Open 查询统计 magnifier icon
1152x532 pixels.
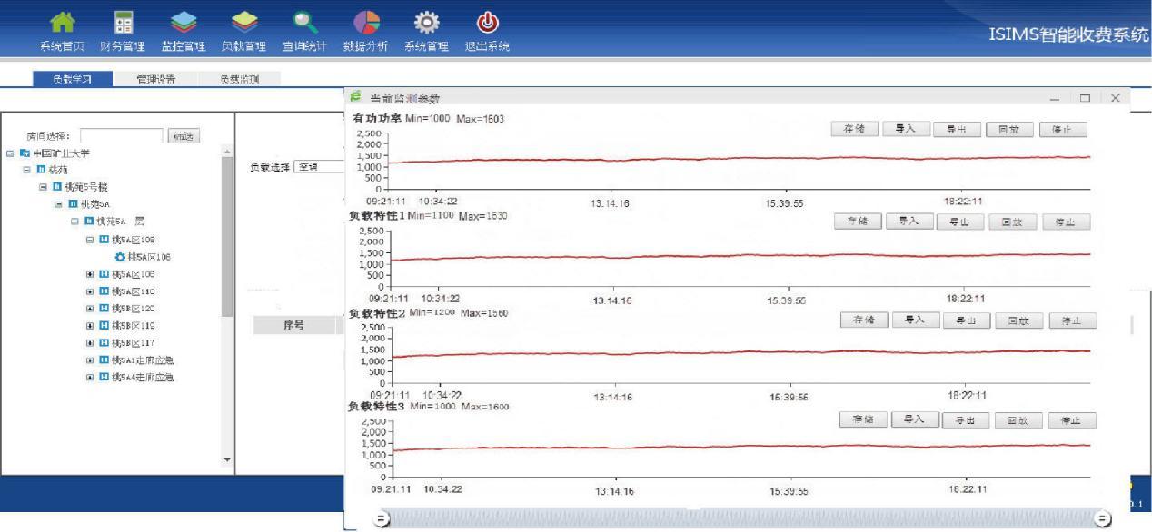pos(303,22)
